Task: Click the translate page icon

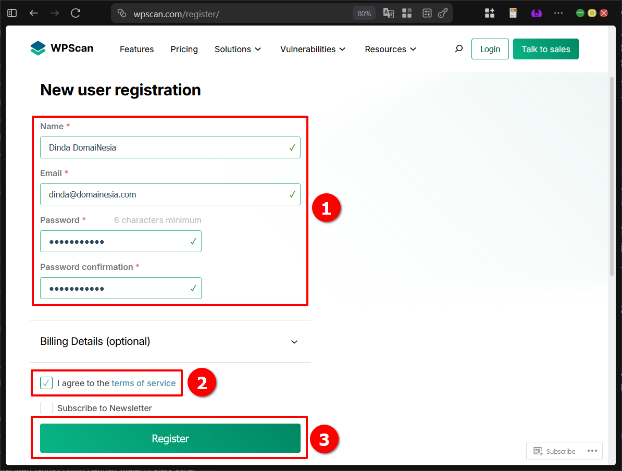Action: point(388,13)
